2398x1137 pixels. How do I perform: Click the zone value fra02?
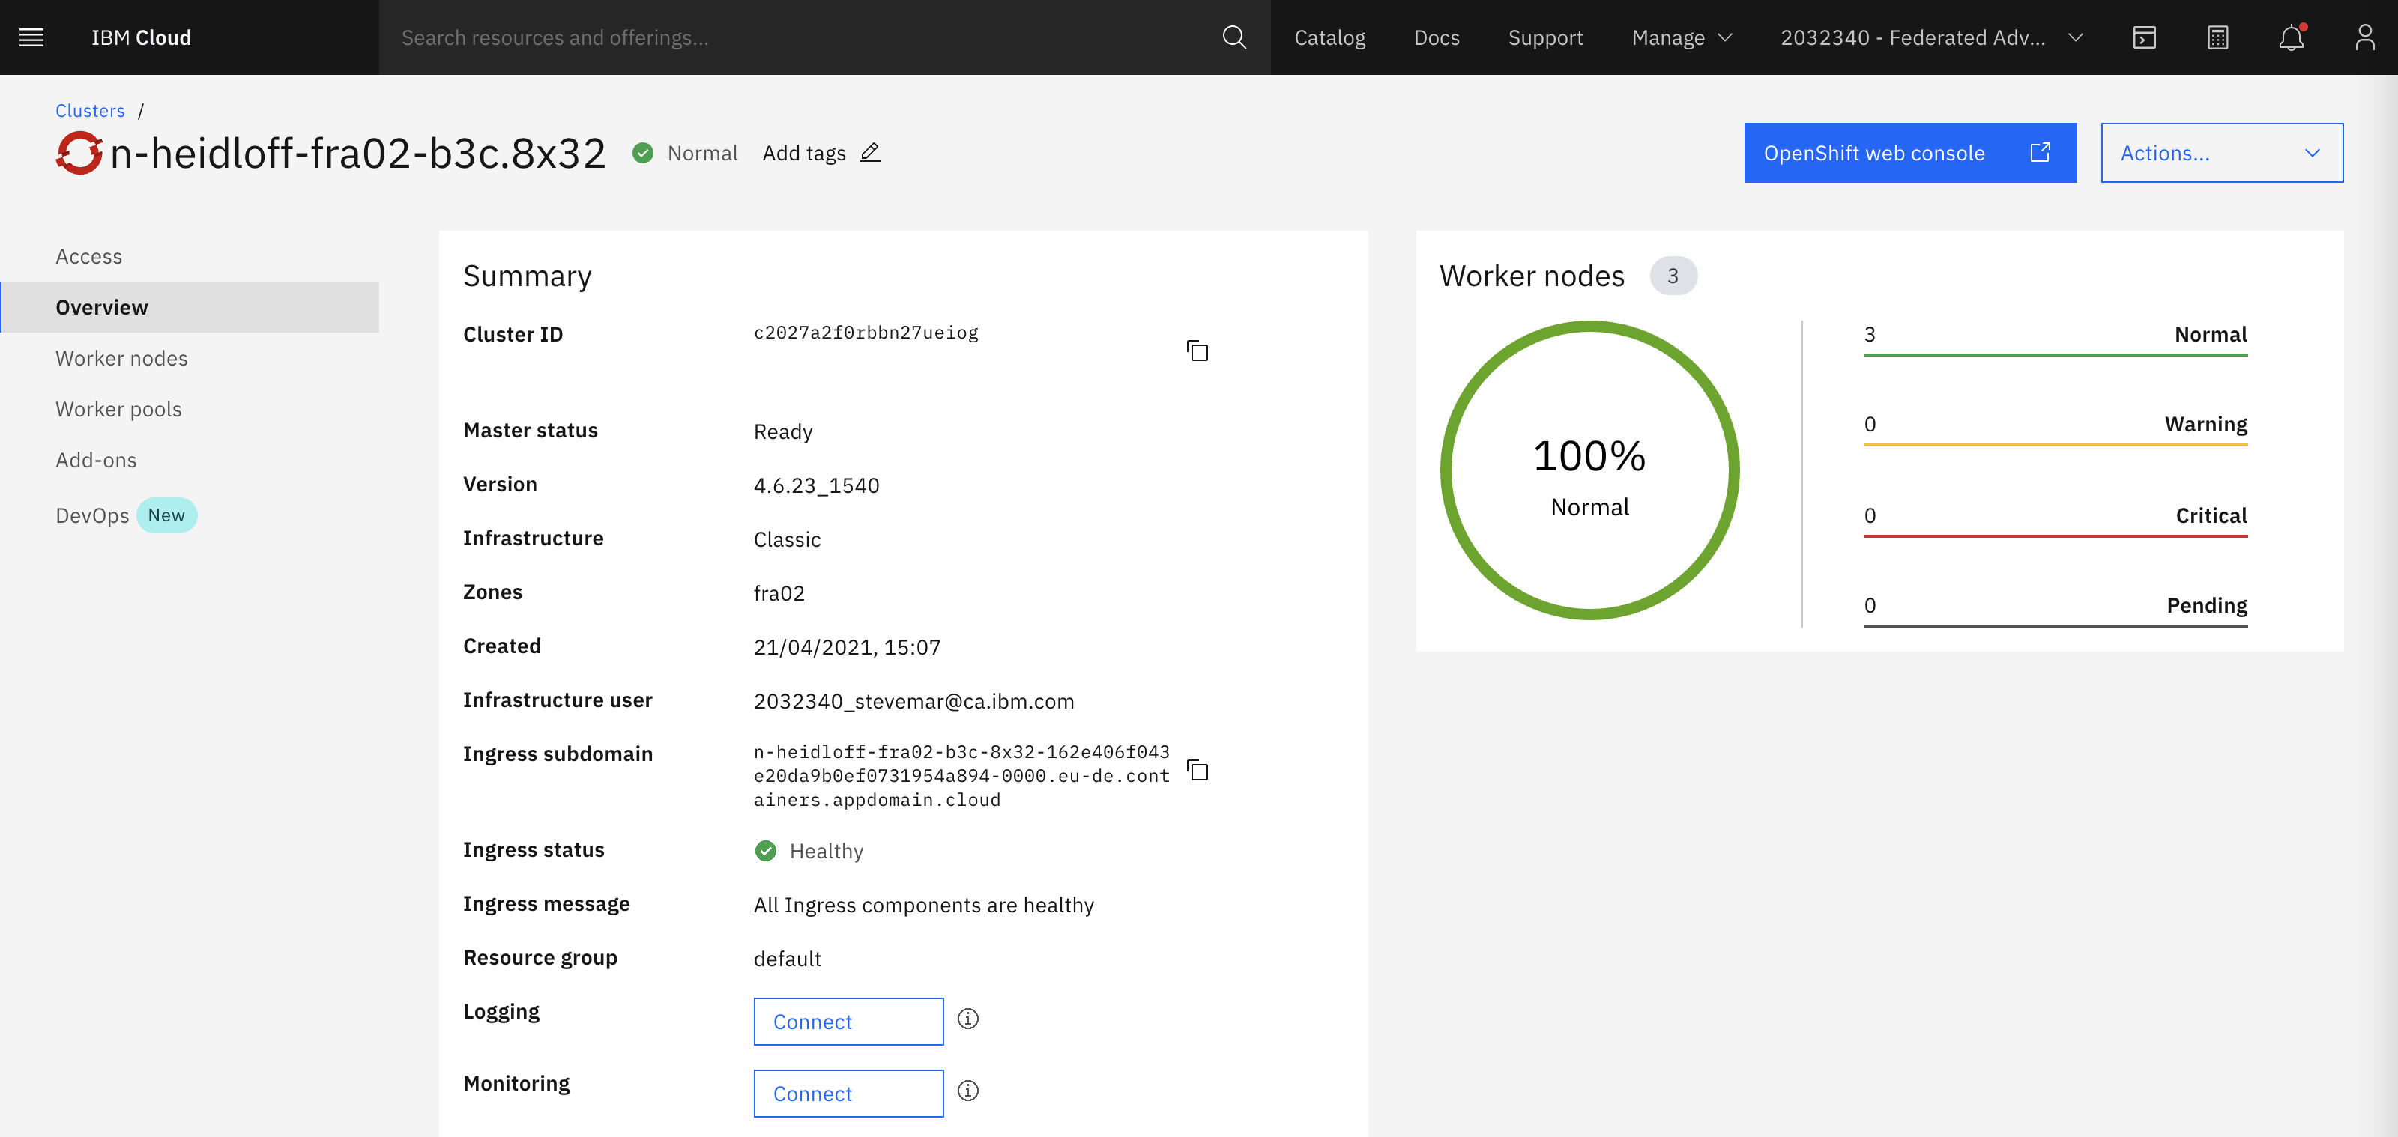[779, 592]
